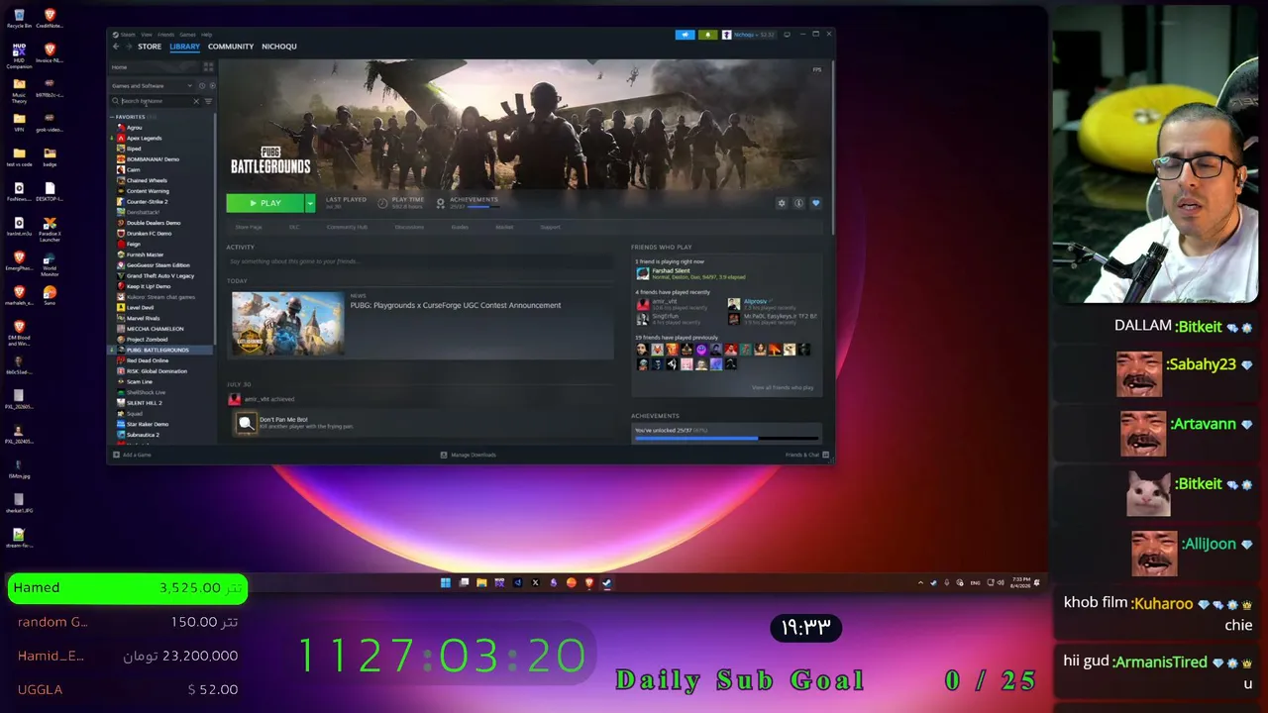Open the Steam announcements megaphone icon

pyautogui.click(x=685, y=35)
